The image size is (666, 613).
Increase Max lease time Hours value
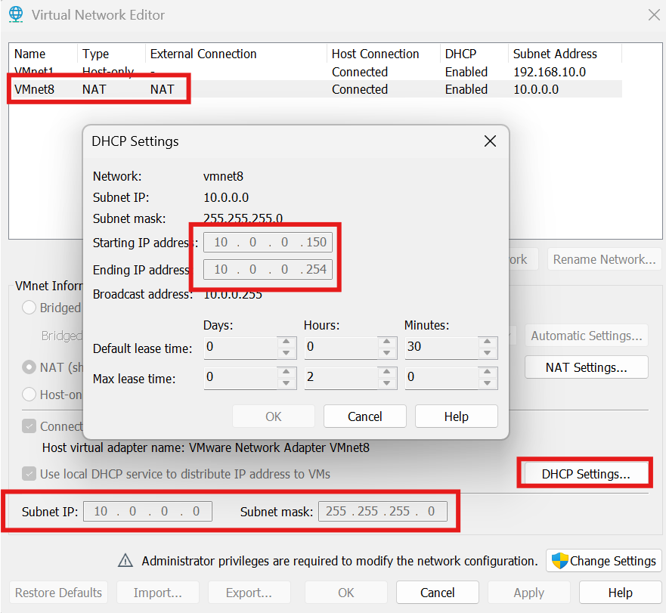point(386,372)
